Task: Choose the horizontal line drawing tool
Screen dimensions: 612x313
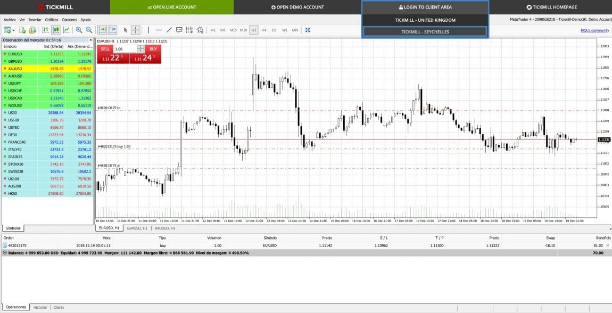Action: click(159, 30)
